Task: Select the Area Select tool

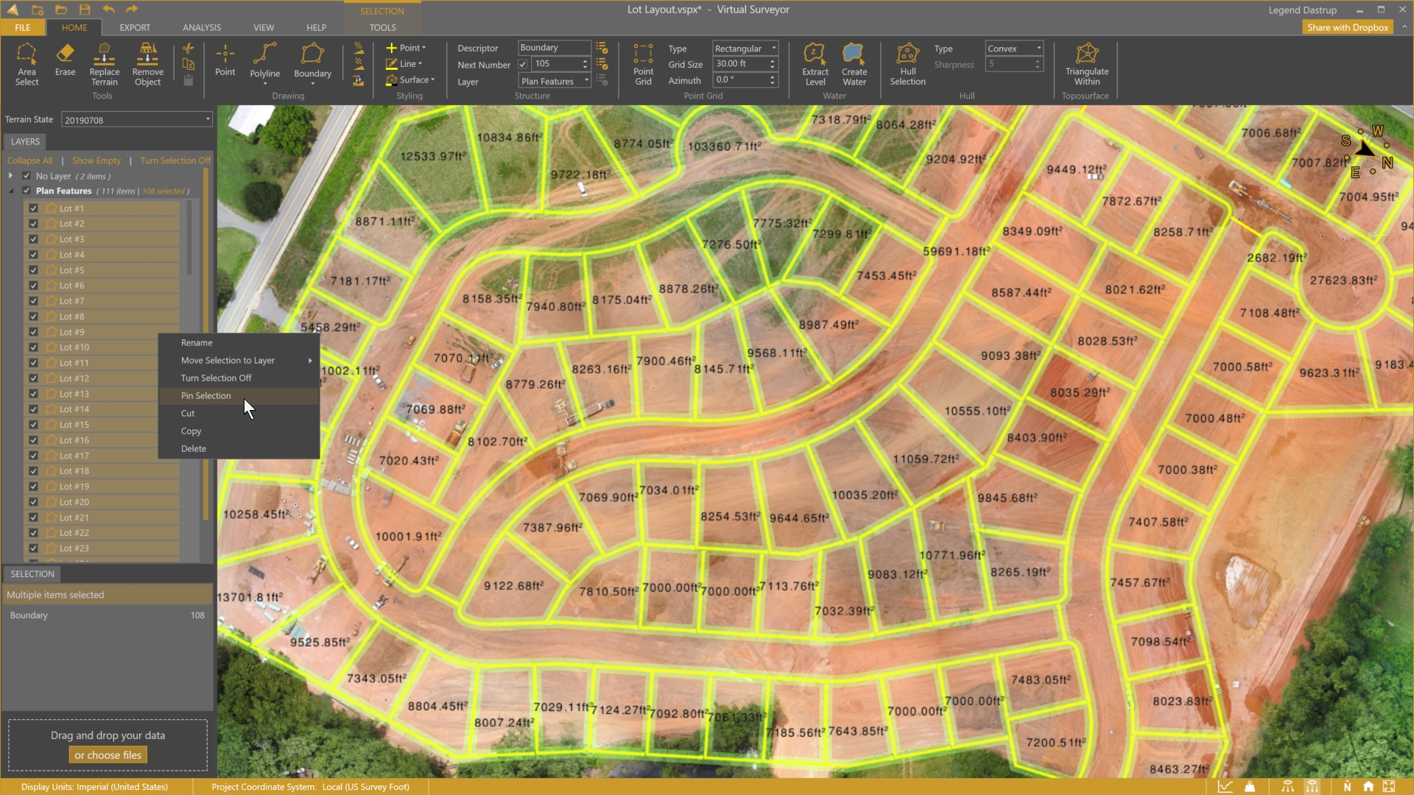Action: coord(27,64)
